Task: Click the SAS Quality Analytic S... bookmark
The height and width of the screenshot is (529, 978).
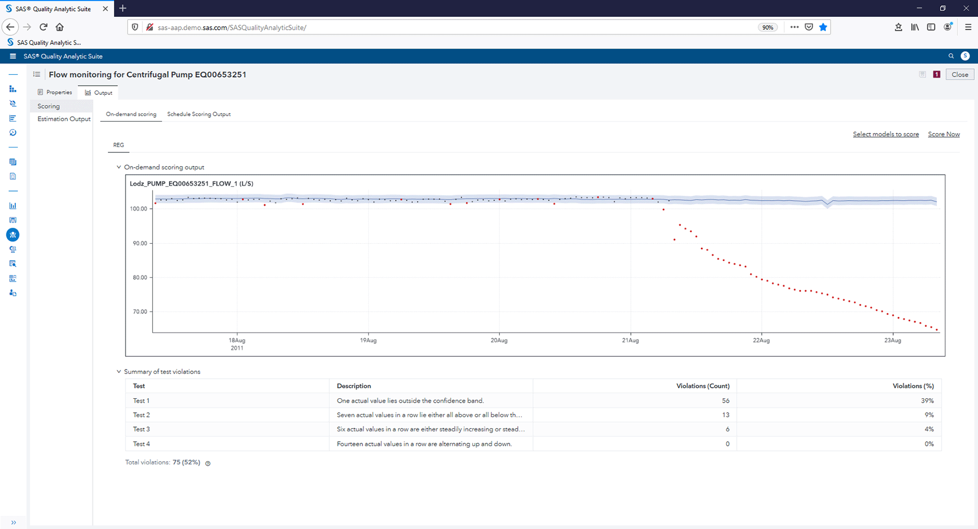Action: click(44, 42)
